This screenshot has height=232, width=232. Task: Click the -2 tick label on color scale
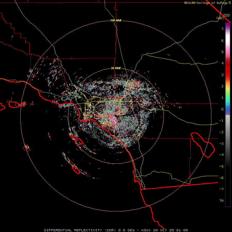pyautogui.click(x=221, y=132)
